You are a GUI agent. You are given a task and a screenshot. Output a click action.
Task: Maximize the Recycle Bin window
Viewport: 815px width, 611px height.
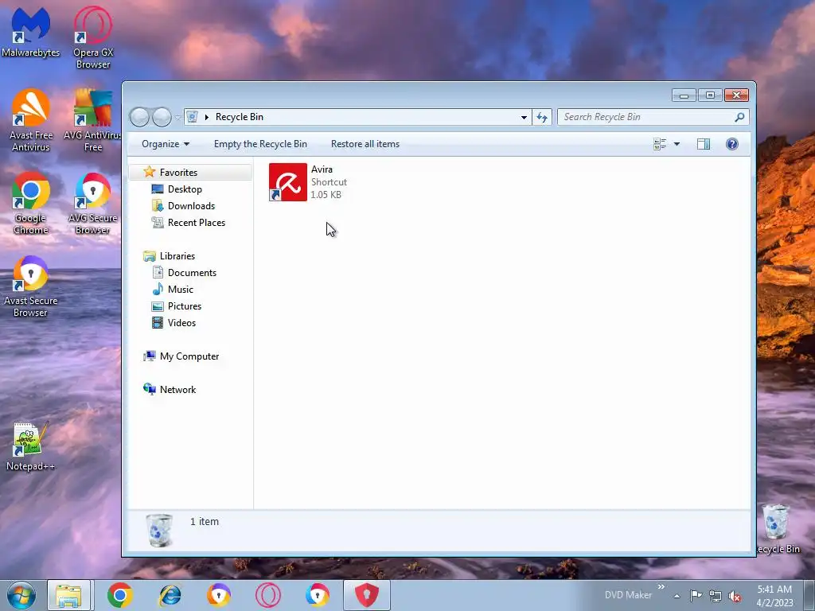coord(709,95)
